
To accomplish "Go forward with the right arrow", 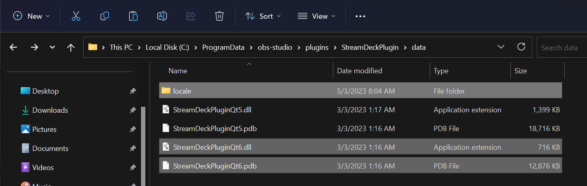I will pos(34,47).
